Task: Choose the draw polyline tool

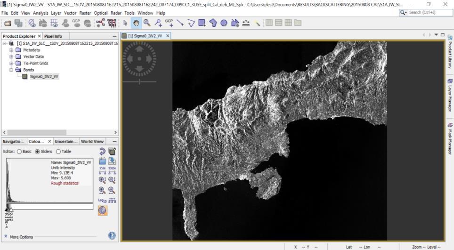Action: (191, 23)
